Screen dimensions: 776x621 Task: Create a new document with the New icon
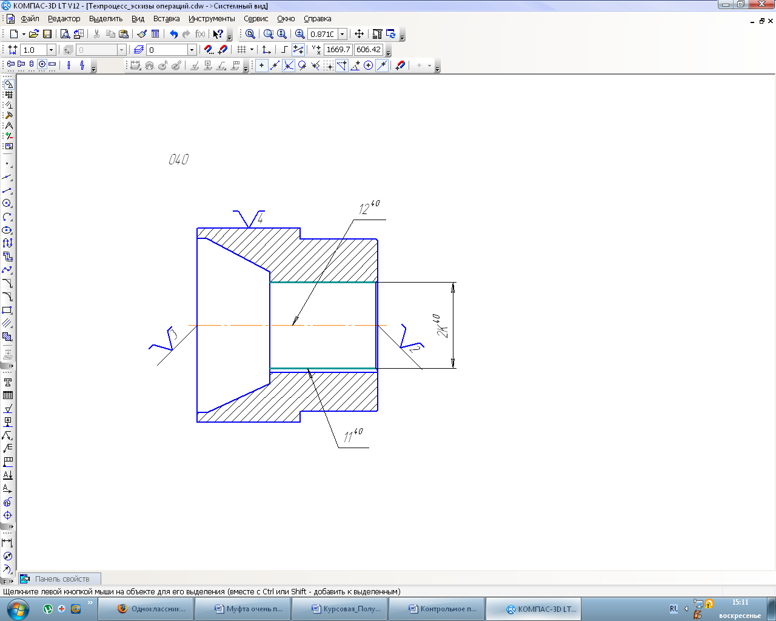pyautogui.click(x=13, y=34)
